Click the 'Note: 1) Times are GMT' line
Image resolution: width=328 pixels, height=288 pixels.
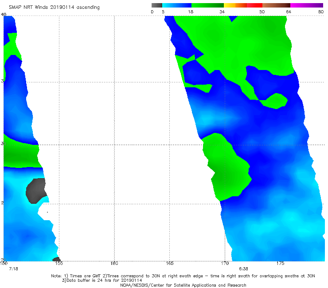(x=183, y=276)
